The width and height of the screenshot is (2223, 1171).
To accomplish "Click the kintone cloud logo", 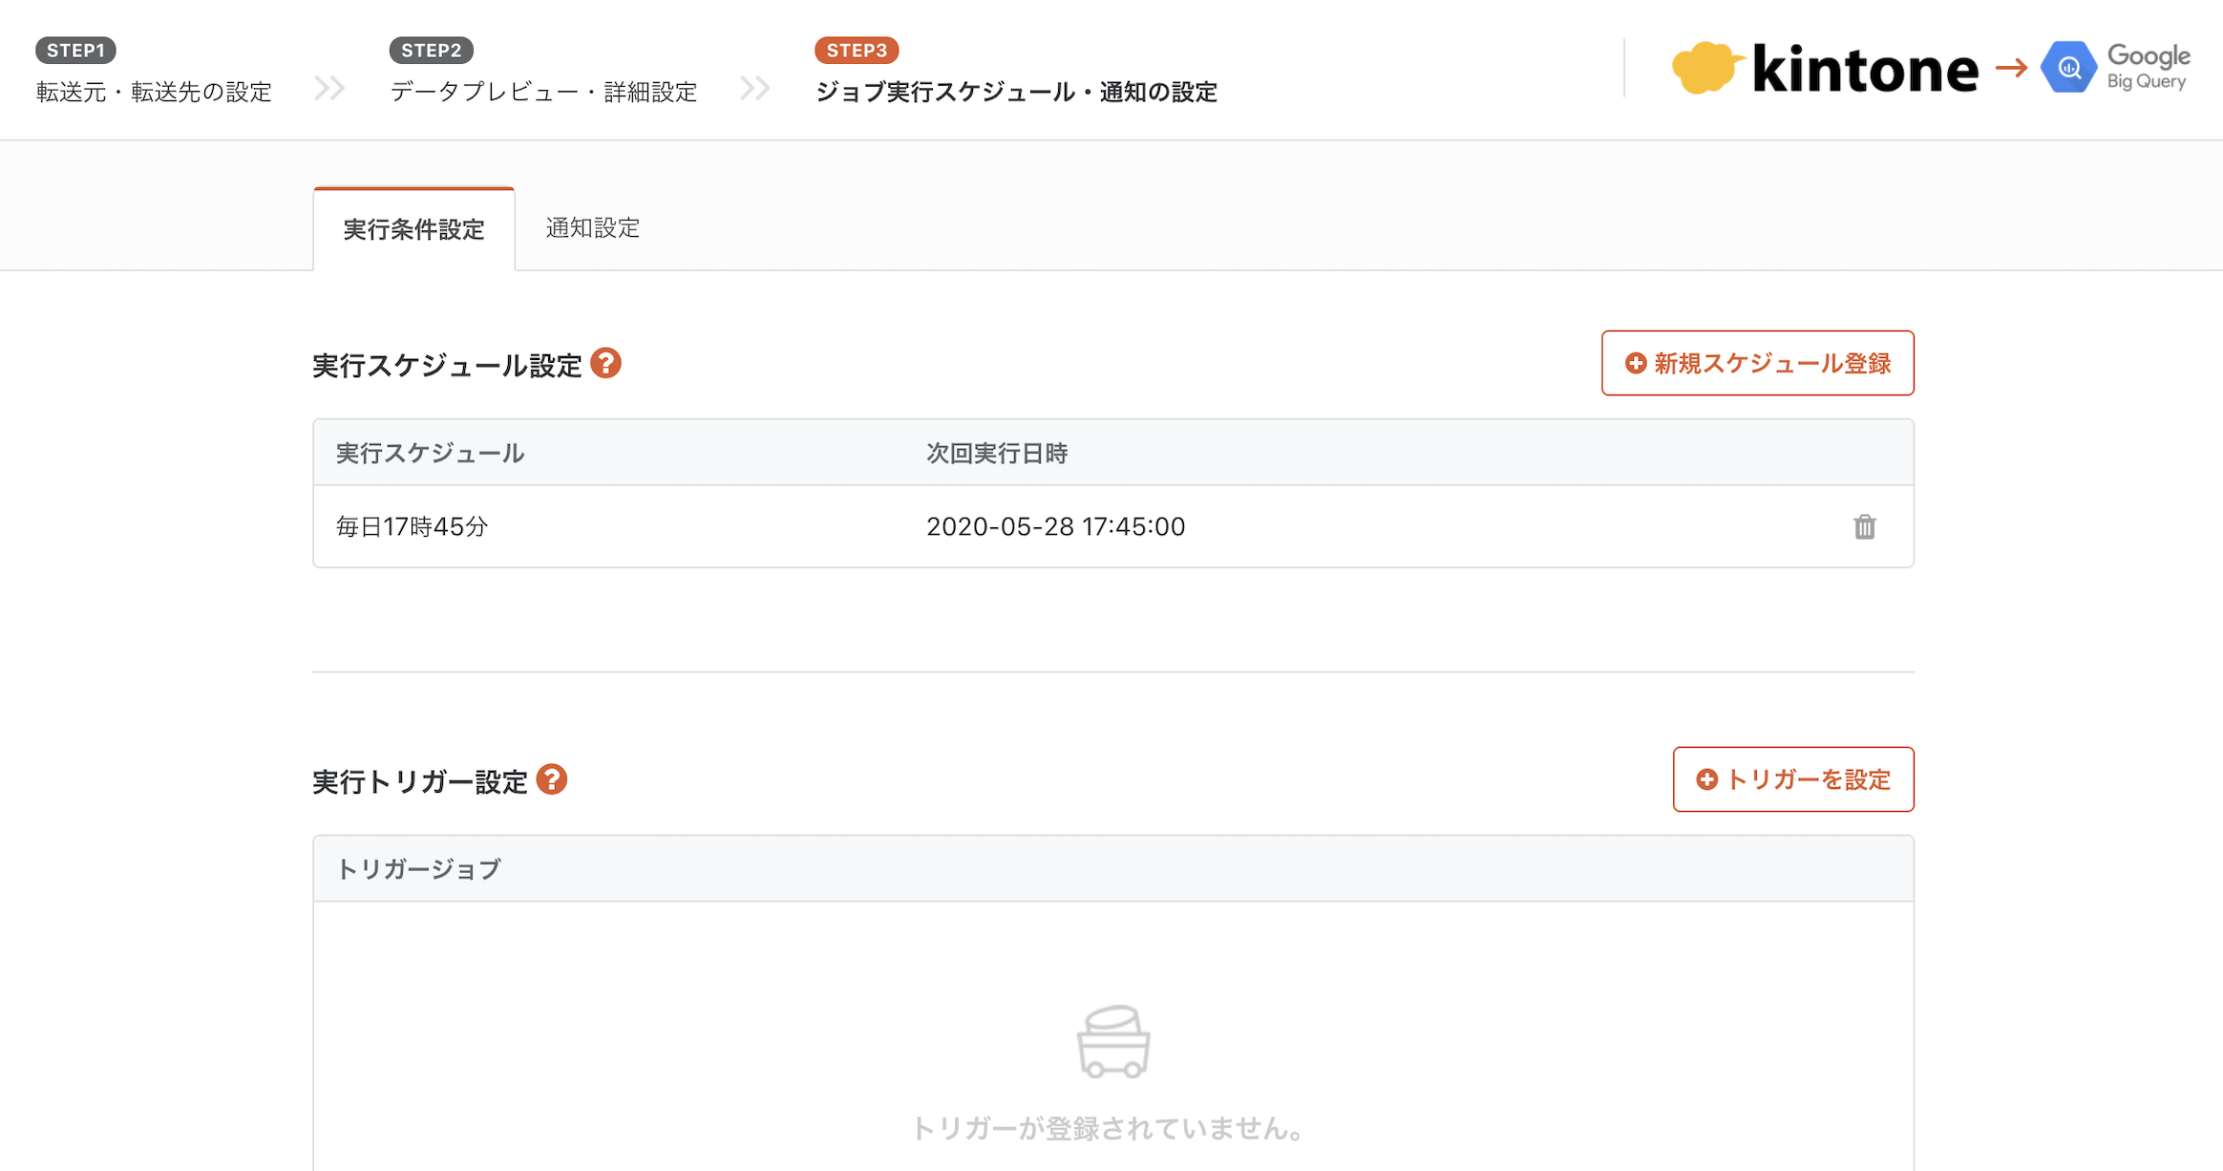I will tap(1705, 68).
